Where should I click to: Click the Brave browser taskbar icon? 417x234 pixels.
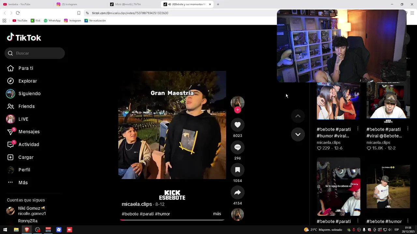(27, 230)
